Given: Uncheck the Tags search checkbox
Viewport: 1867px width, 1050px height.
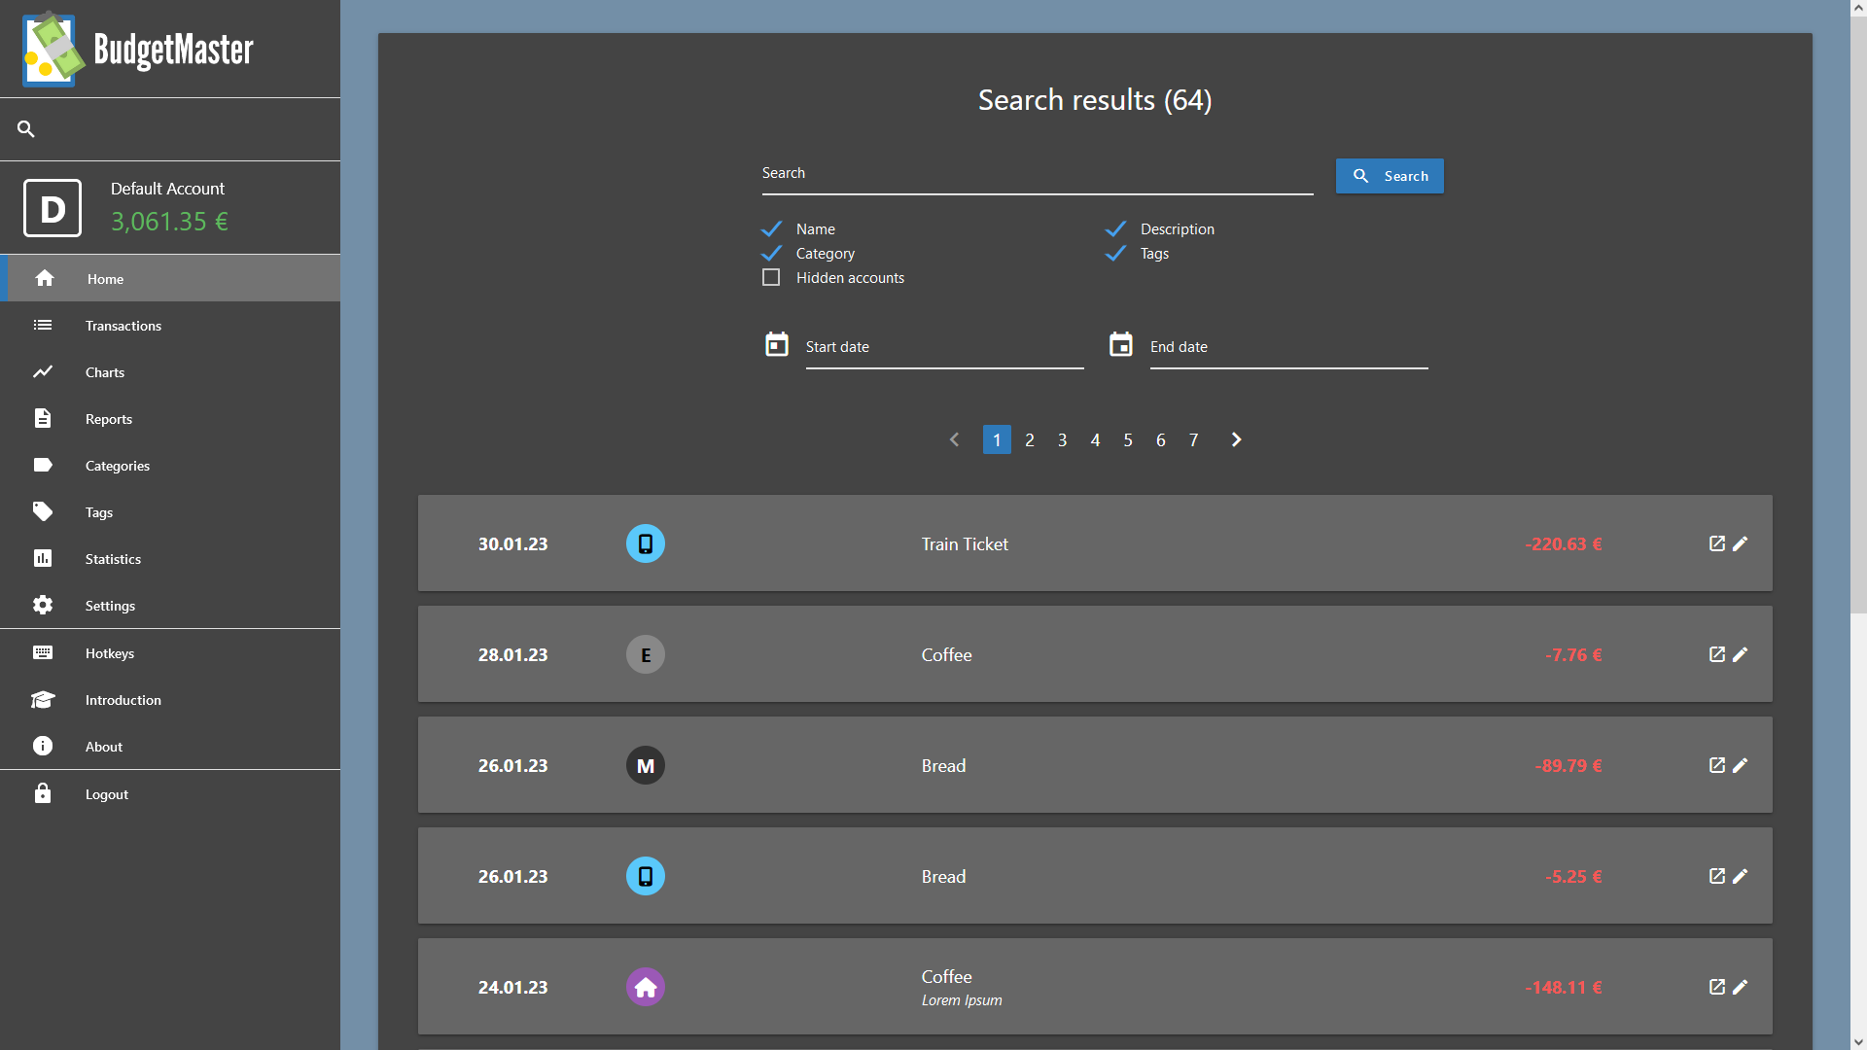Looking at the screenshot, I should pos(1116,253).
